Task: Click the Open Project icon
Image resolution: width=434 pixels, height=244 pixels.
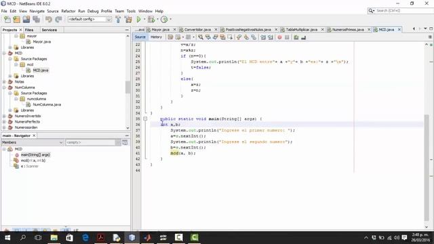Action: (26, 20)
